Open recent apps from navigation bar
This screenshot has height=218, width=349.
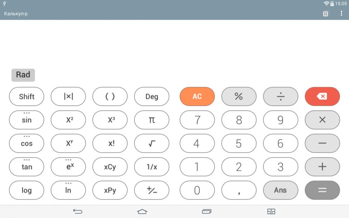(x=207, y=211)
